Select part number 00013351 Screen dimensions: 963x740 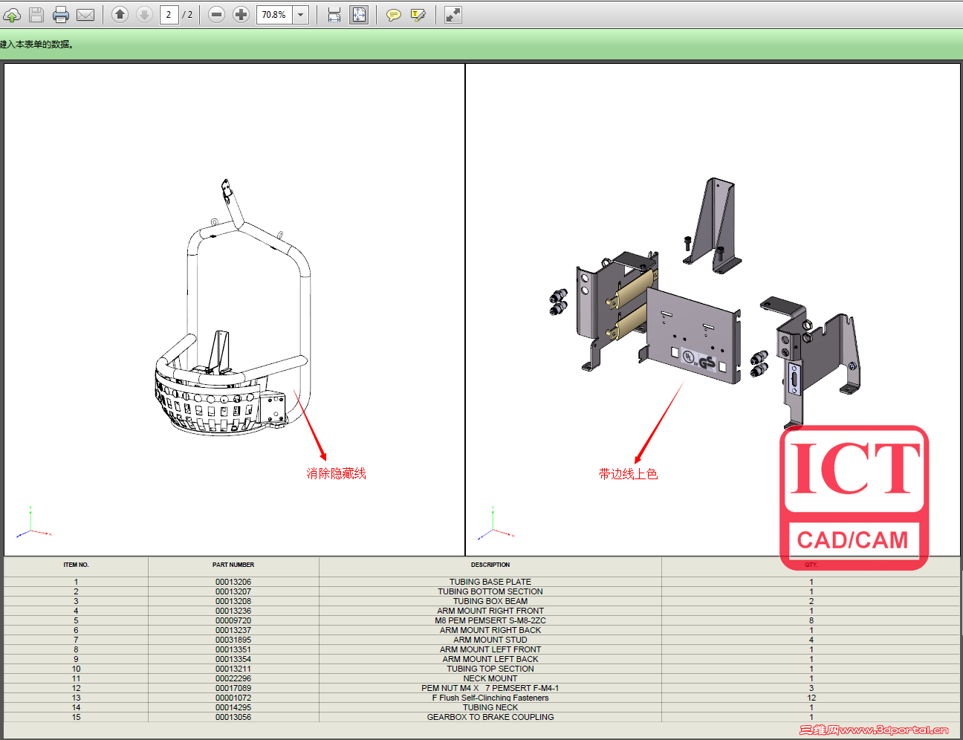(x=233, y=649)
